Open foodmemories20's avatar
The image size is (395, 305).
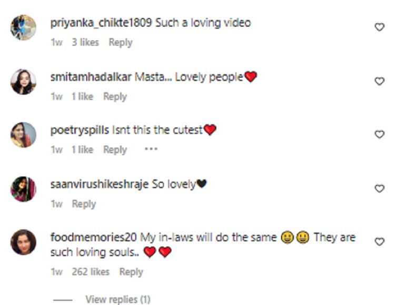(23, 242)
